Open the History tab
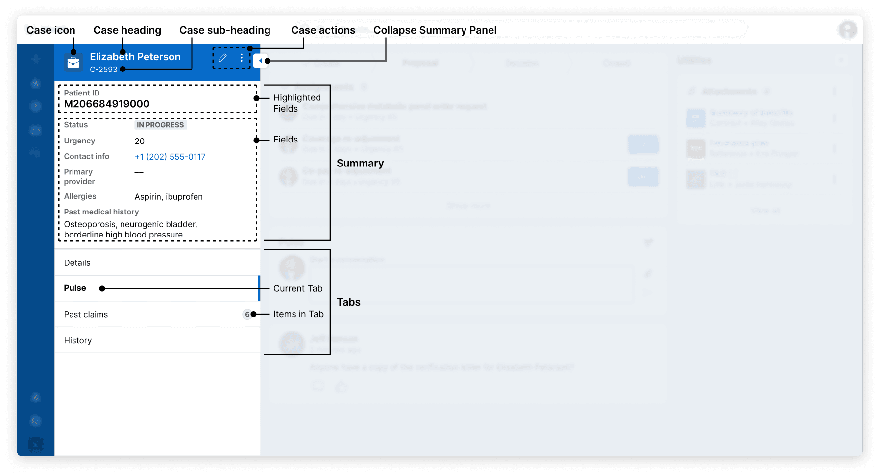The width and height of the screenshot is (882, 473). click(157, 340)
